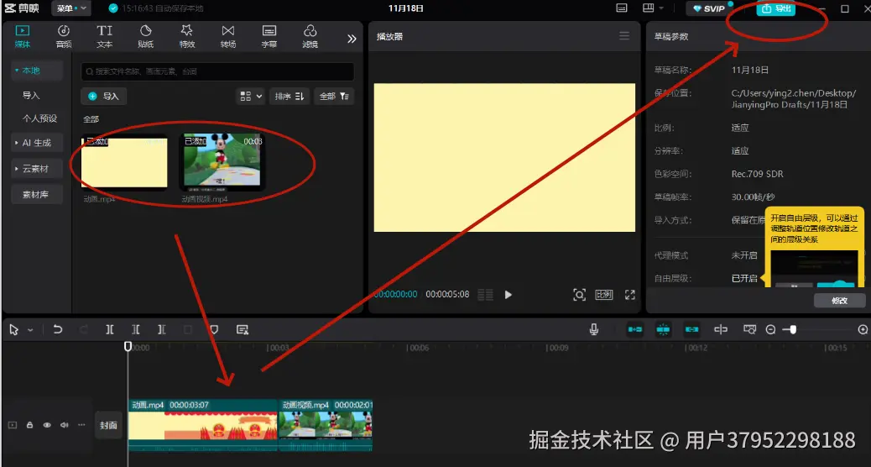Screen dimensions: 871x467
Task: Click the 导出 export button
Action: click(x=776, y=8)
